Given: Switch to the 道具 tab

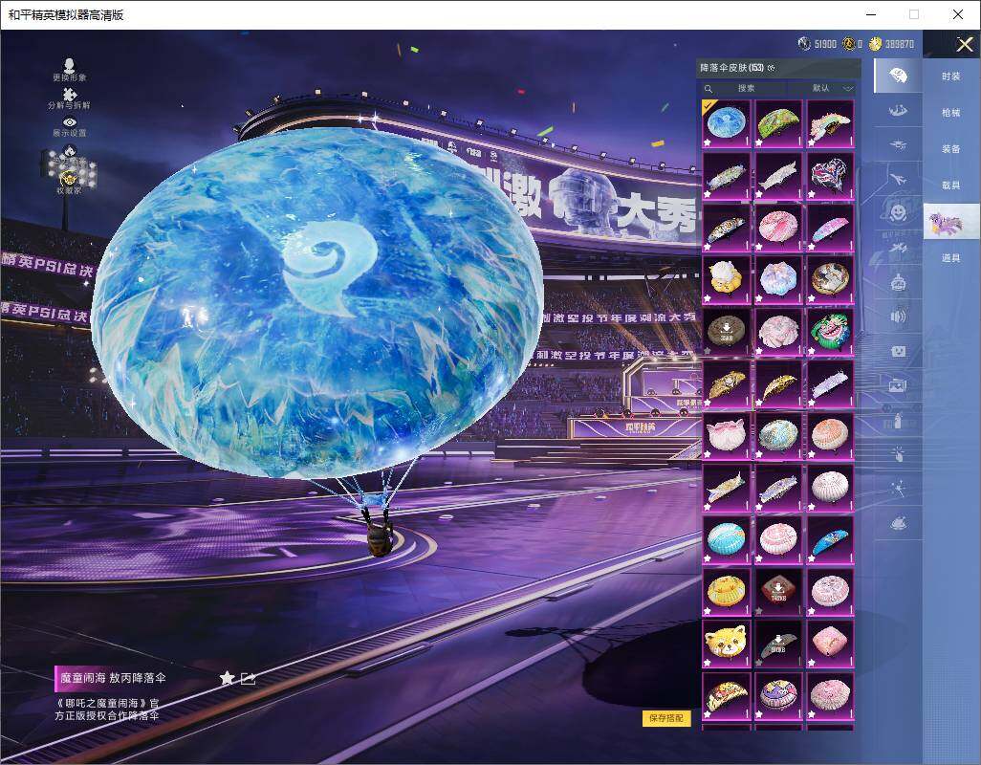Looking at the screenshot, I should [x=951, y=258].
